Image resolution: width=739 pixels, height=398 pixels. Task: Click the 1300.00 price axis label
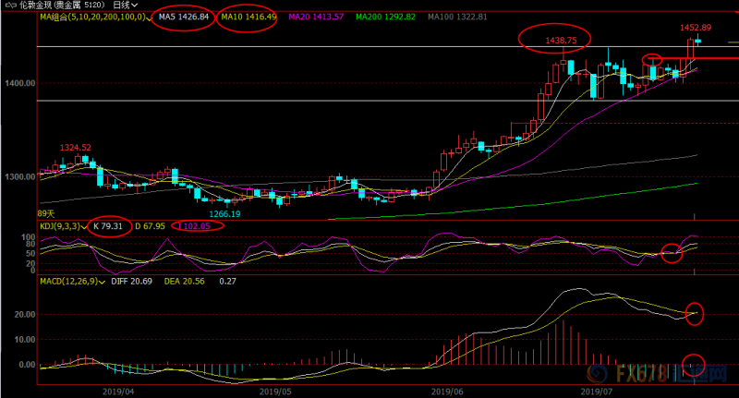tap(20, 177)
